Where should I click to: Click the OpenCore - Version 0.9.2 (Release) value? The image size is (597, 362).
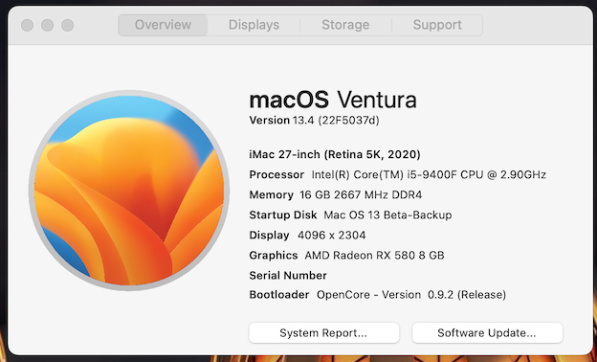411,295
